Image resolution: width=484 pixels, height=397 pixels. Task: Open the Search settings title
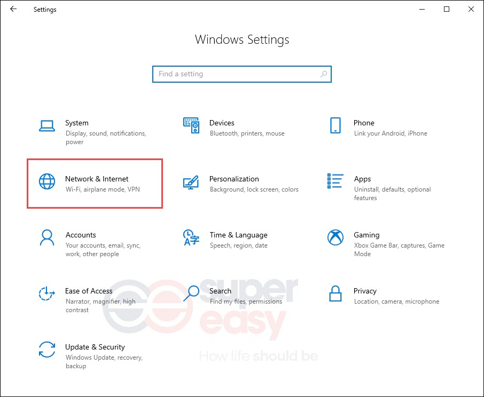(x=220, y=291)
